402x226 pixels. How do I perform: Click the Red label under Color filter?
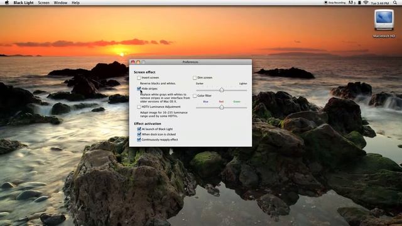[221, 102]
